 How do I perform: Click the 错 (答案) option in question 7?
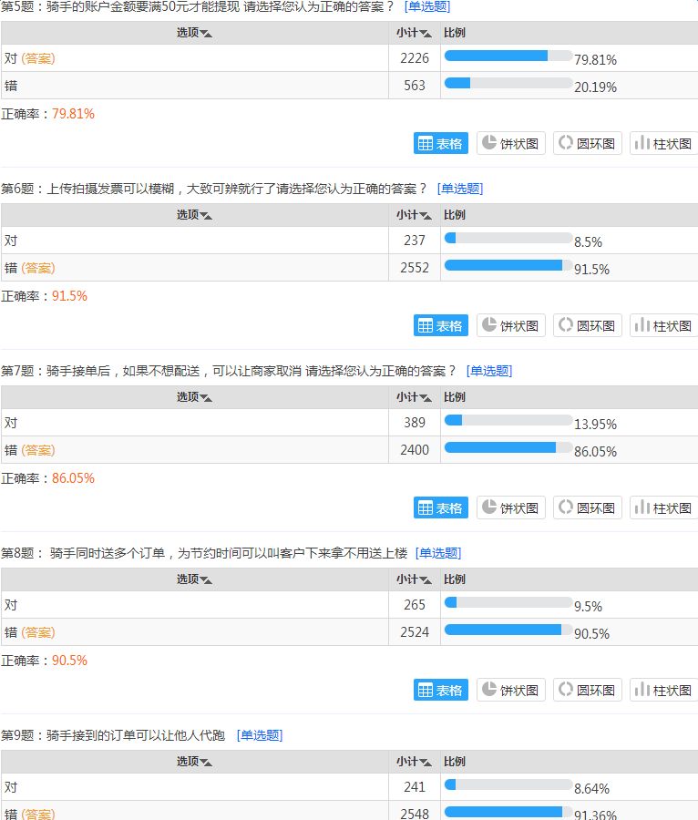29,450
